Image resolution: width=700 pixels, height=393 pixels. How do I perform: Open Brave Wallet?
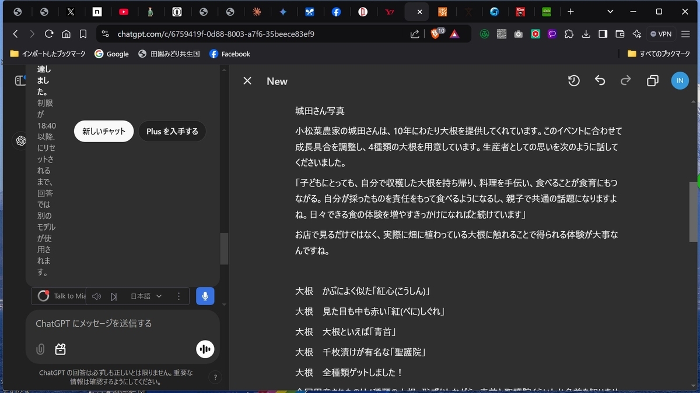620,34
